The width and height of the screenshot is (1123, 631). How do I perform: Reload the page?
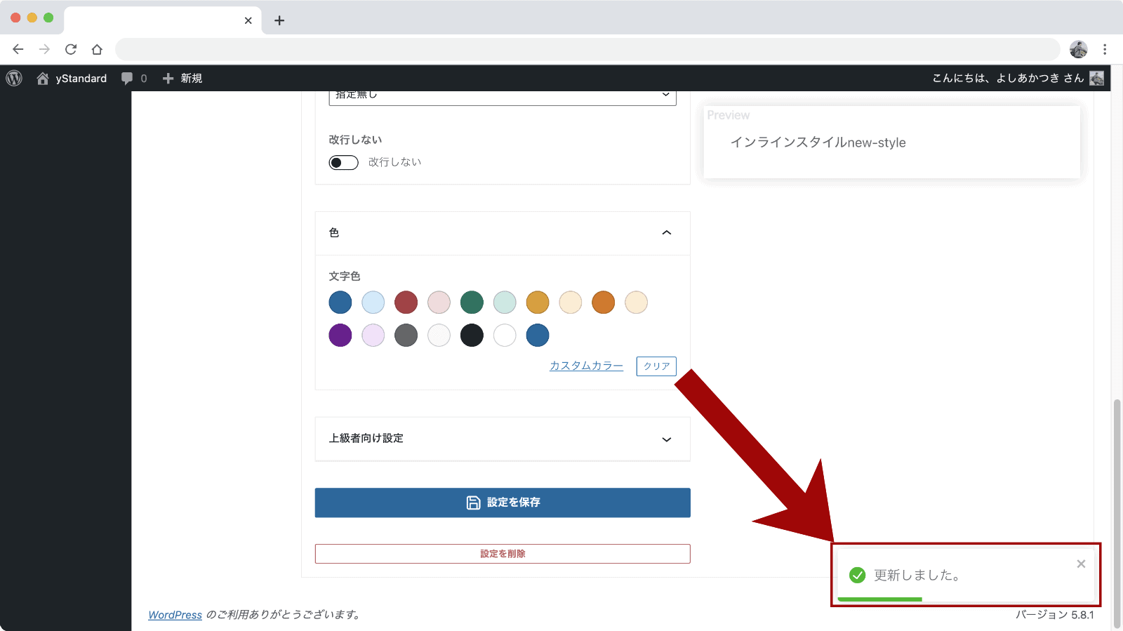[x=71, y=49]
